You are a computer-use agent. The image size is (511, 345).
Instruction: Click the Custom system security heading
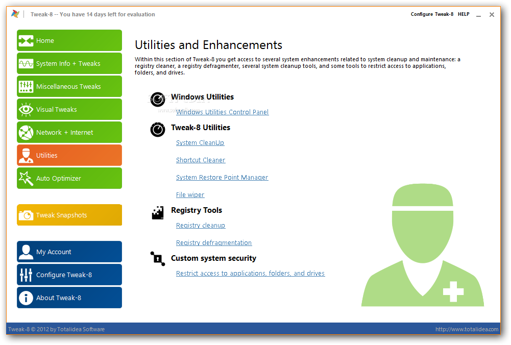[x=213, y=258]
